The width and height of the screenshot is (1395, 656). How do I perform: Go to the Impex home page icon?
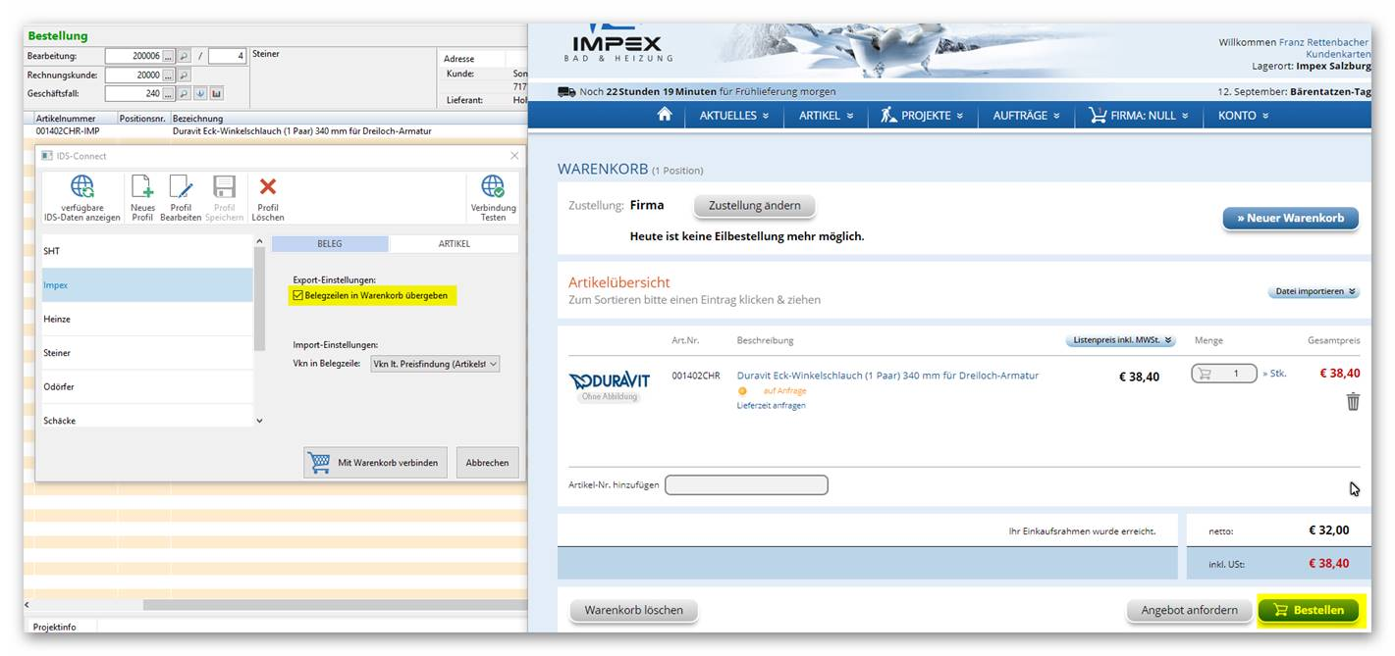tap(665, 115)
